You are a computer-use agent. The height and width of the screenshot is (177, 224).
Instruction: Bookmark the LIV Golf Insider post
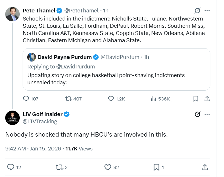coord(156,167)
